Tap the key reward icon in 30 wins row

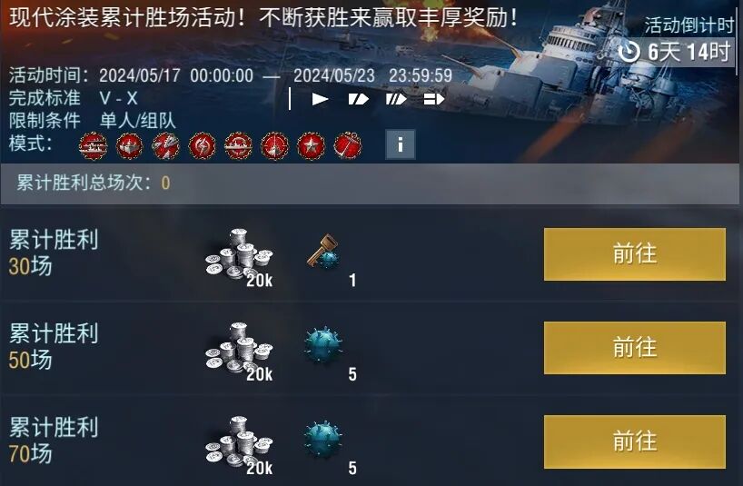(323, 251)
